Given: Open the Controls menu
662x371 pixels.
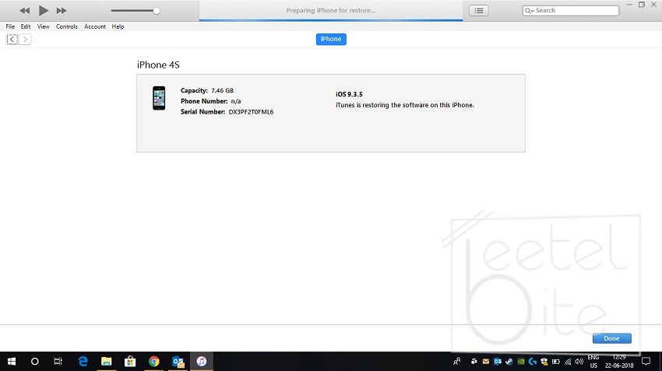Looking at the screenshot, I should tap(66, 26).
